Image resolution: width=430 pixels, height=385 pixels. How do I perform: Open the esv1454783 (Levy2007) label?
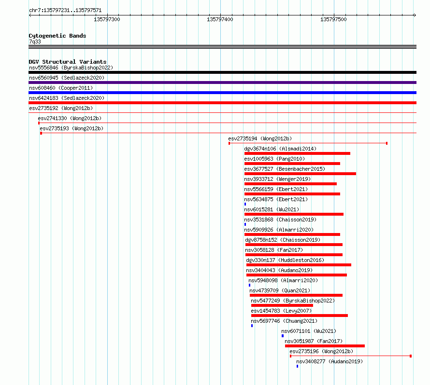coord(281,311)
